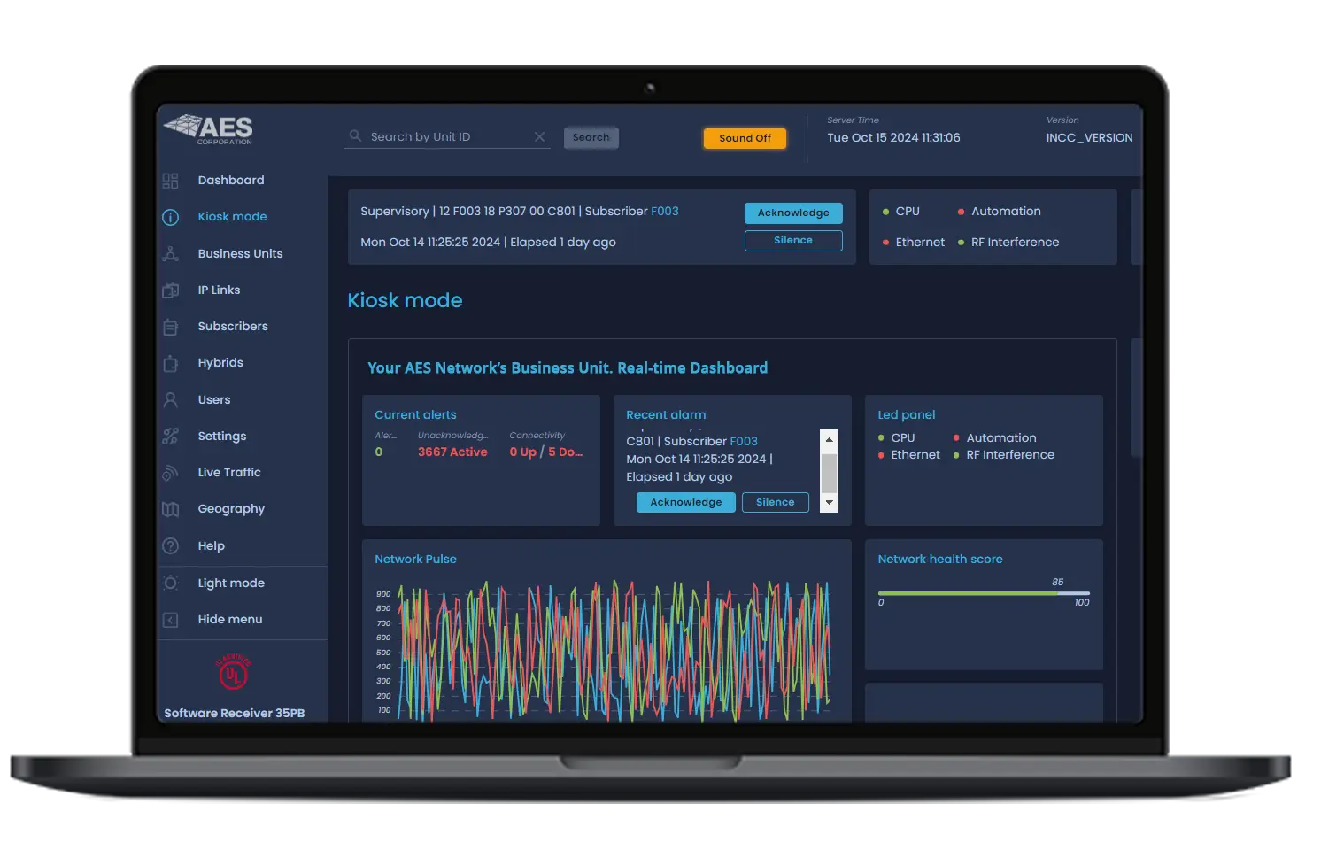Collapse sidebar with Hide menu
This screenshot has width=1321, height=850.
(x=229, y=620)
